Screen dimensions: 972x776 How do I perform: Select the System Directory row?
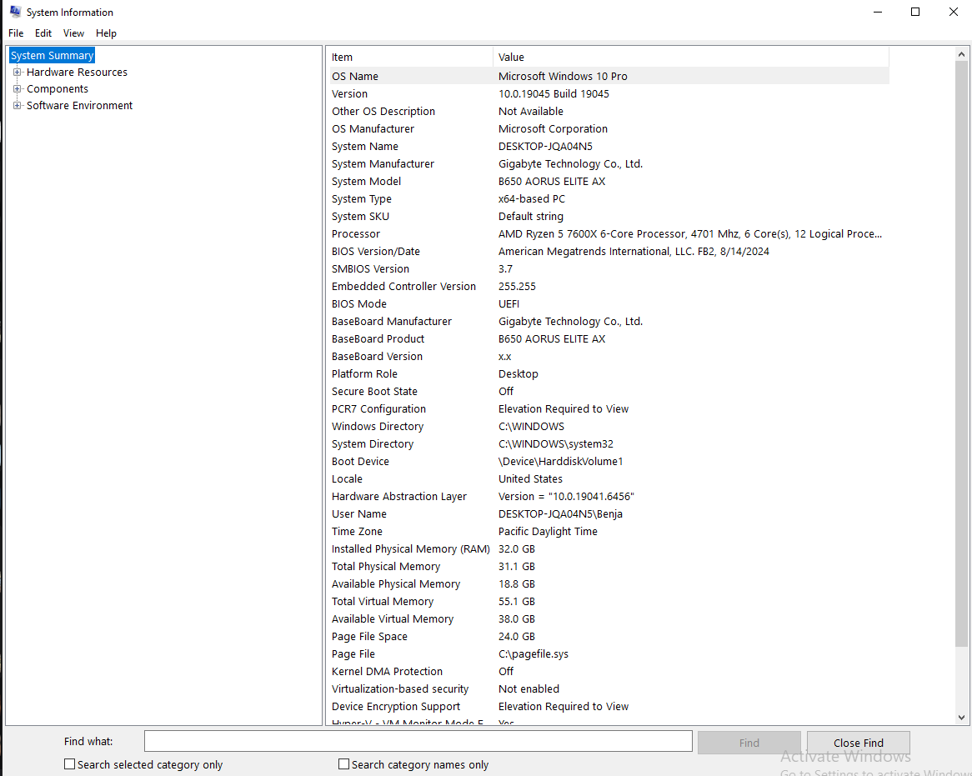[x=608, y=443]
